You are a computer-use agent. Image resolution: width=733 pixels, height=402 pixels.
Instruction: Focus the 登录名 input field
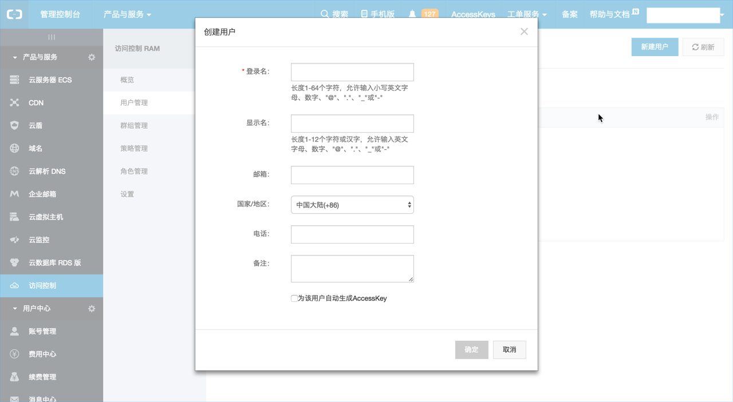[352, 72]
